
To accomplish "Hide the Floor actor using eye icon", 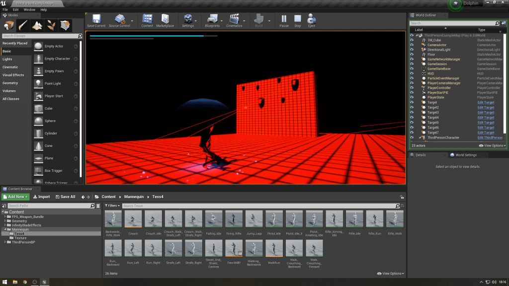I will point(412,55).
